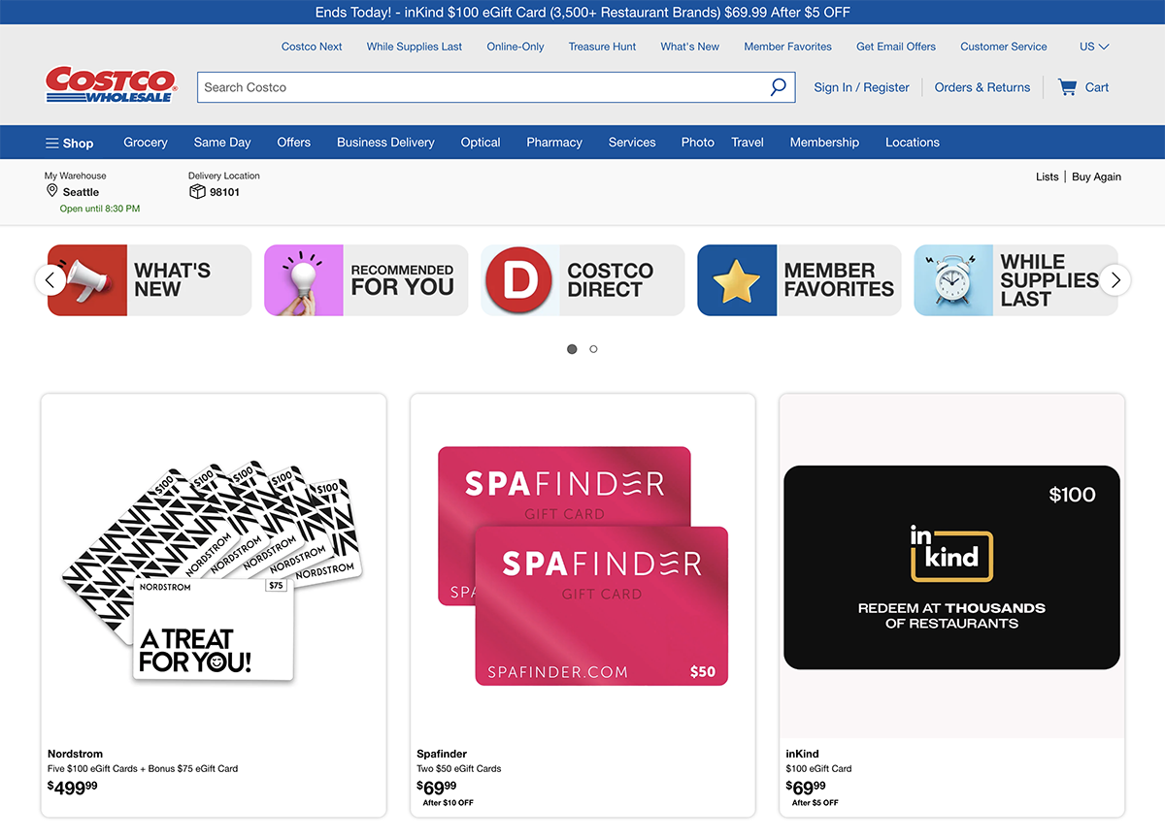The height and width of the screenshot is (839, 1165).
Task: Open the Offers menu item
Action: coord(294,143)
